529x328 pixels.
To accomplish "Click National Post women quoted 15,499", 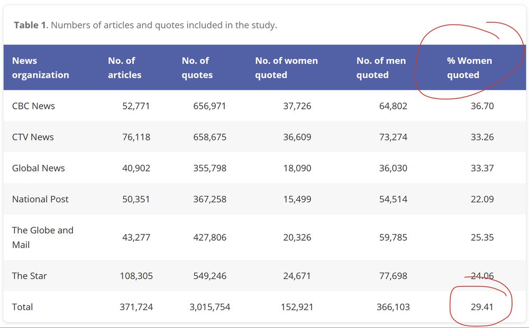I will coord(297,199).
